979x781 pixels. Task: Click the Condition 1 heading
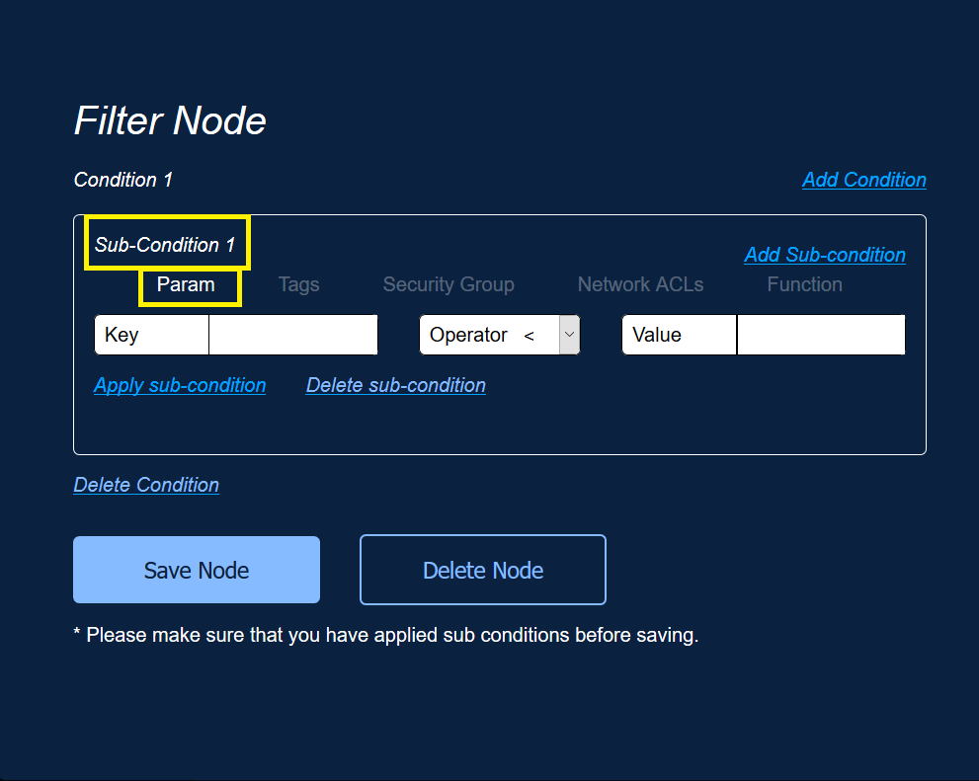pos(123,180)
